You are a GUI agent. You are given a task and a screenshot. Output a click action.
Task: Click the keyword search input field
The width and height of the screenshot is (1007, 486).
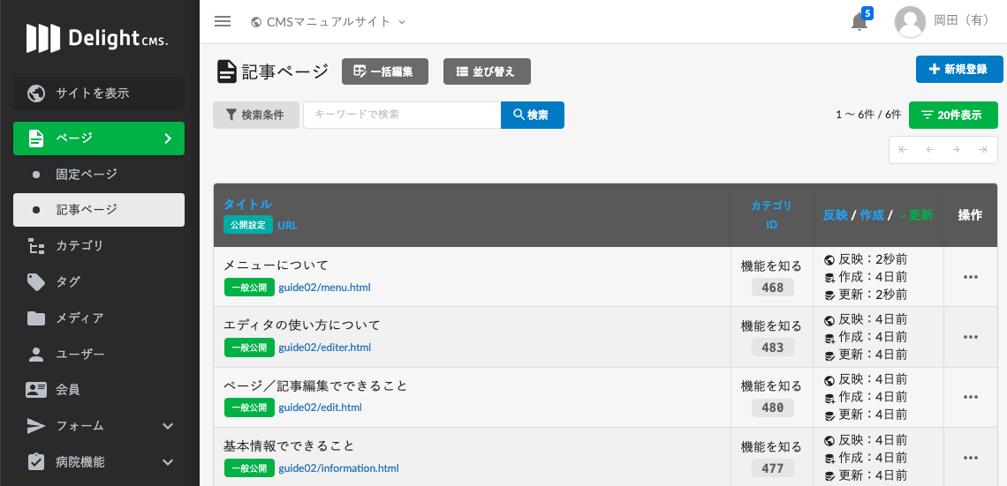[402, 115]
